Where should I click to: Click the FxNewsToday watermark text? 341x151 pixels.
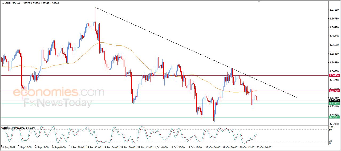pos(57,103)
